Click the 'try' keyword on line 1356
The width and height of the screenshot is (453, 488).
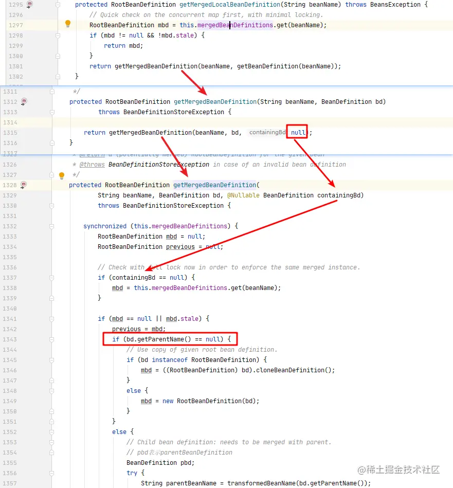pos(132,473)
